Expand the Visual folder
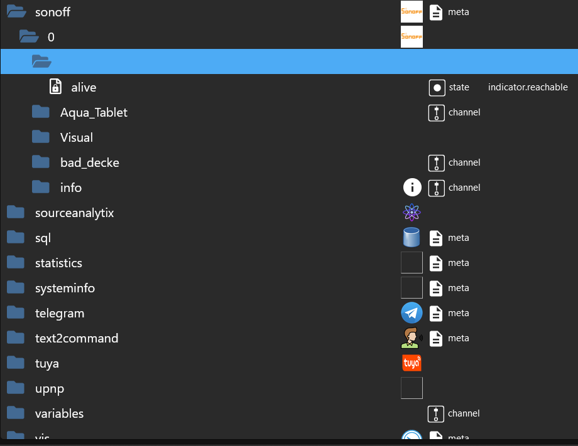This screenshot has width=578, height=446. point(41,137)
